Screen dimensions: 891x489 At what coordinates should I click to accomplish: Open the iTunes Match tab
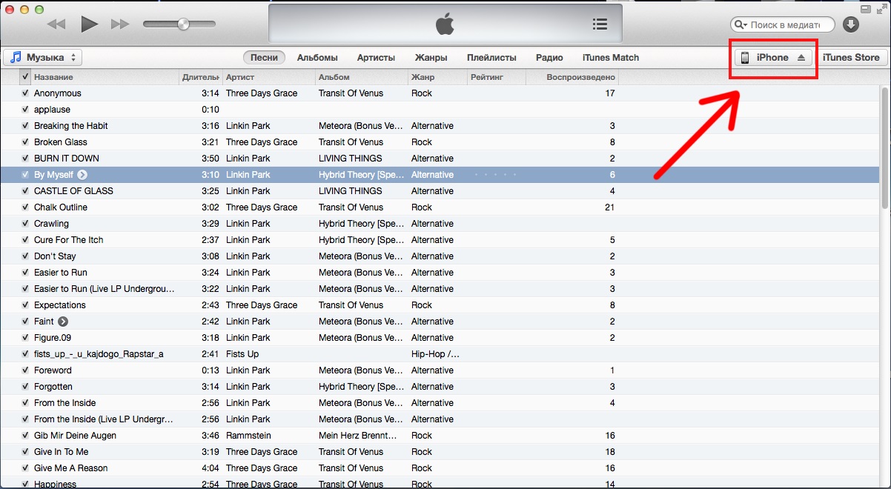611,58
